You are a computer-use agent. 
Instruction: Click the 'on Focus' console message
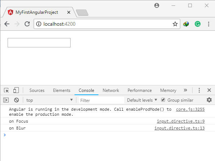[x=18, y=121]
